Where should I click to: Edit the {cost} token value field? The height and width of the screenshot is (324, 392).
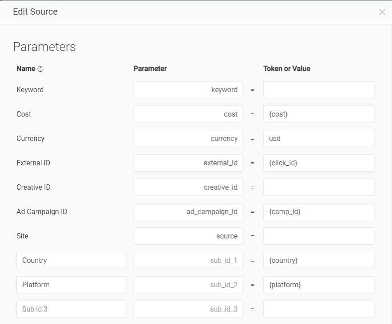tap(318, 114)
